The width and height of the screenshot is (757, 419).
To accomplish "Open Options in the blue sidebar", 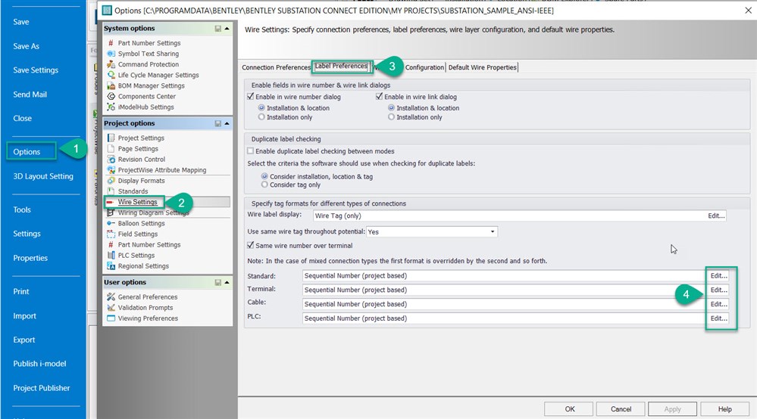I will point(27,152).
